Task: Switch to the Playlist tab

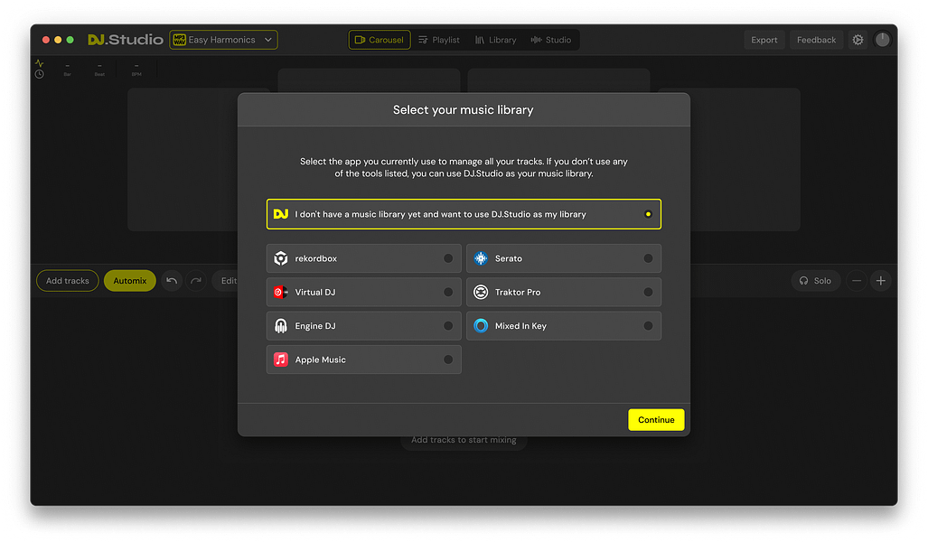Action: (x=438, y=40)
